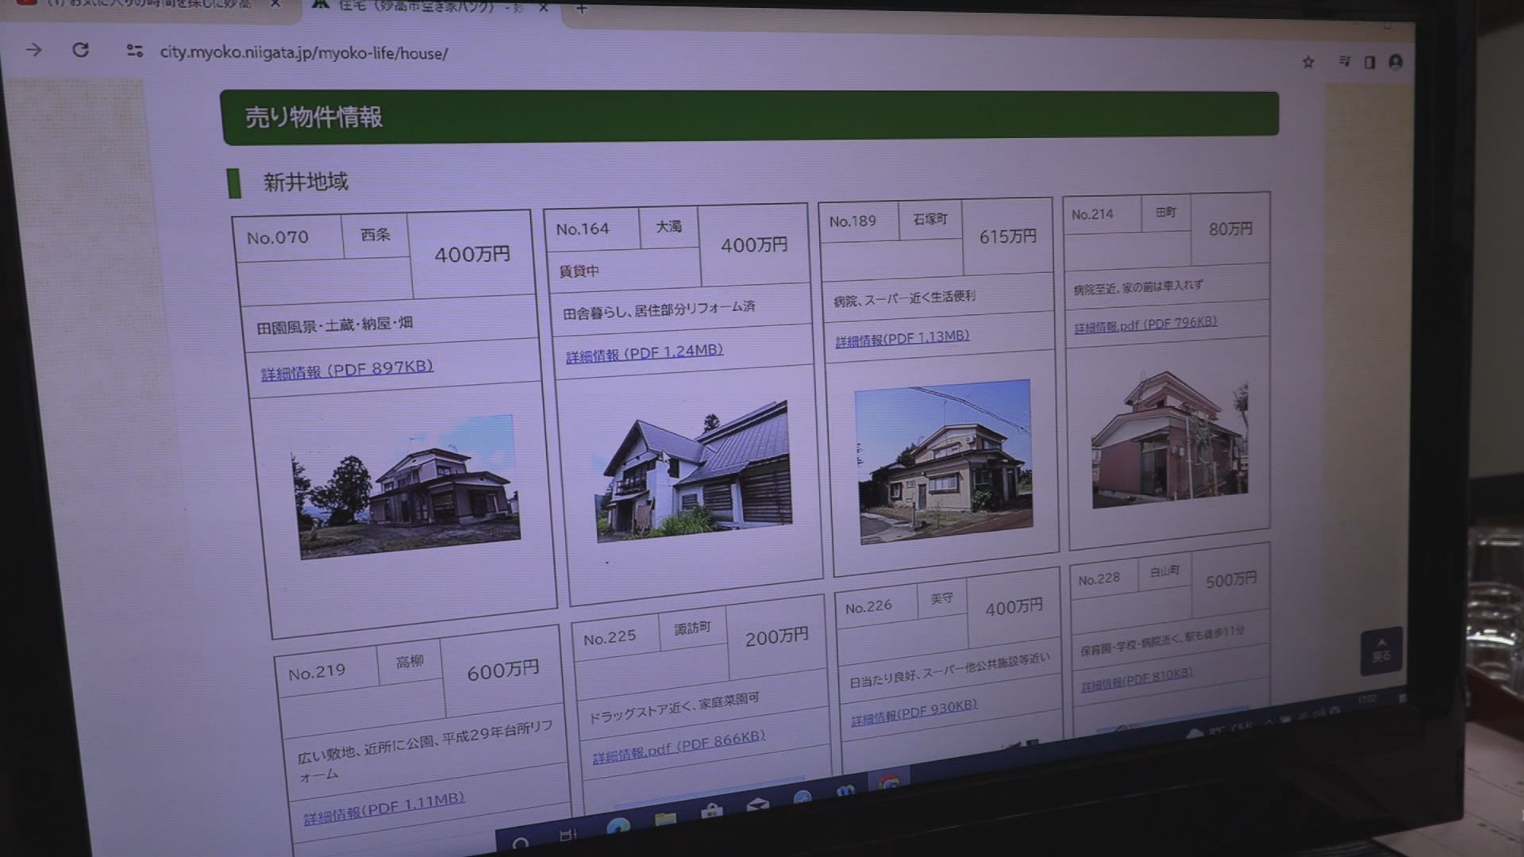Click house photo of listing No.164
Image resolution: width=1524 pixels, height=857 pixels.
point(693,474)
